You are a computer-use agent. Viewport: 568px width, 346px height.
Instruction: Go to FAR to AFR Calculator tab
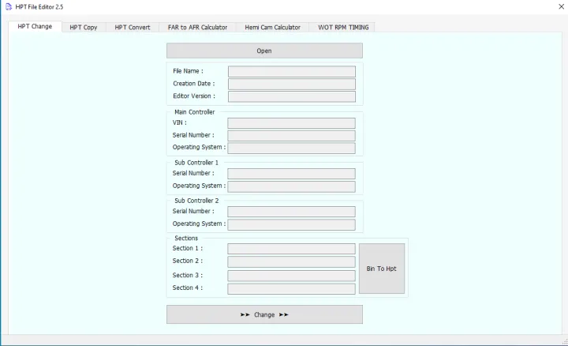point(197,27)
